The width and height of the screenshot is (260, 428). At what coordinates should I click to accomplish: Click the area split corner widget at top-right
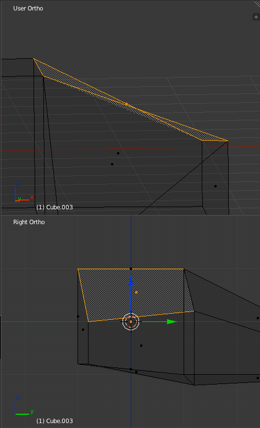click(x=257, y=4)
